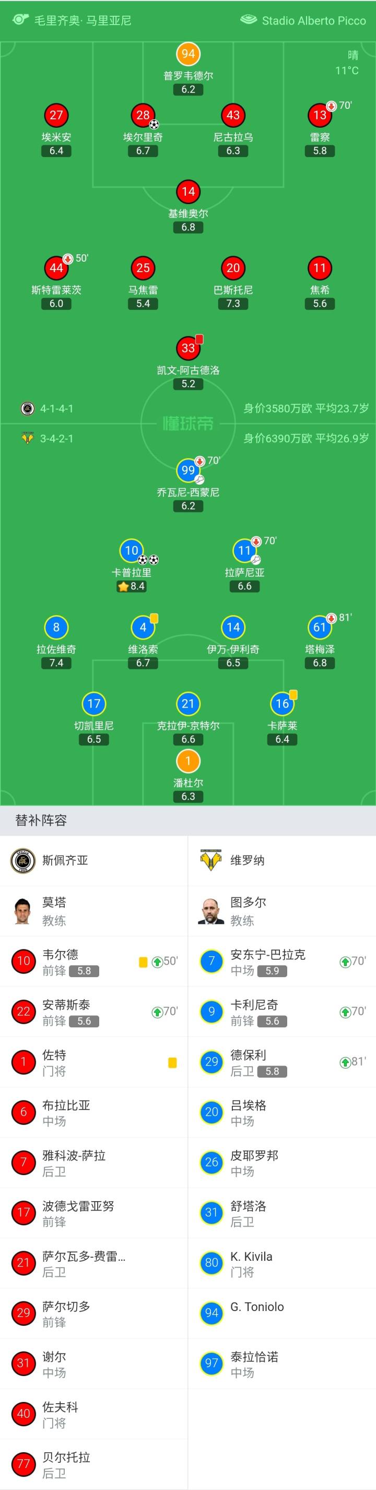The image size is (376, 1490).
Task: Tap the Spezia crest beside 4-1-4-1 formation
Action: 27,408
